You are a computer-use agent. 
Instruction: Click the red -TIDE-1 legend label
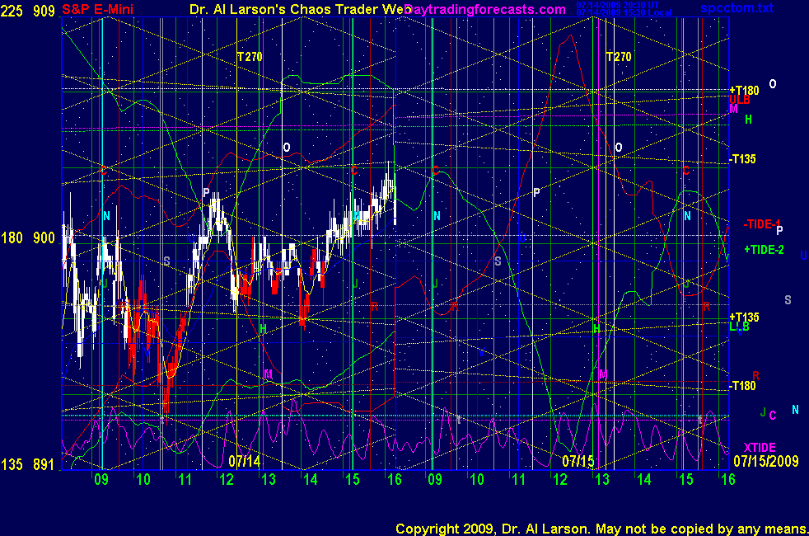pyautogui.click(x=761, y=224)
